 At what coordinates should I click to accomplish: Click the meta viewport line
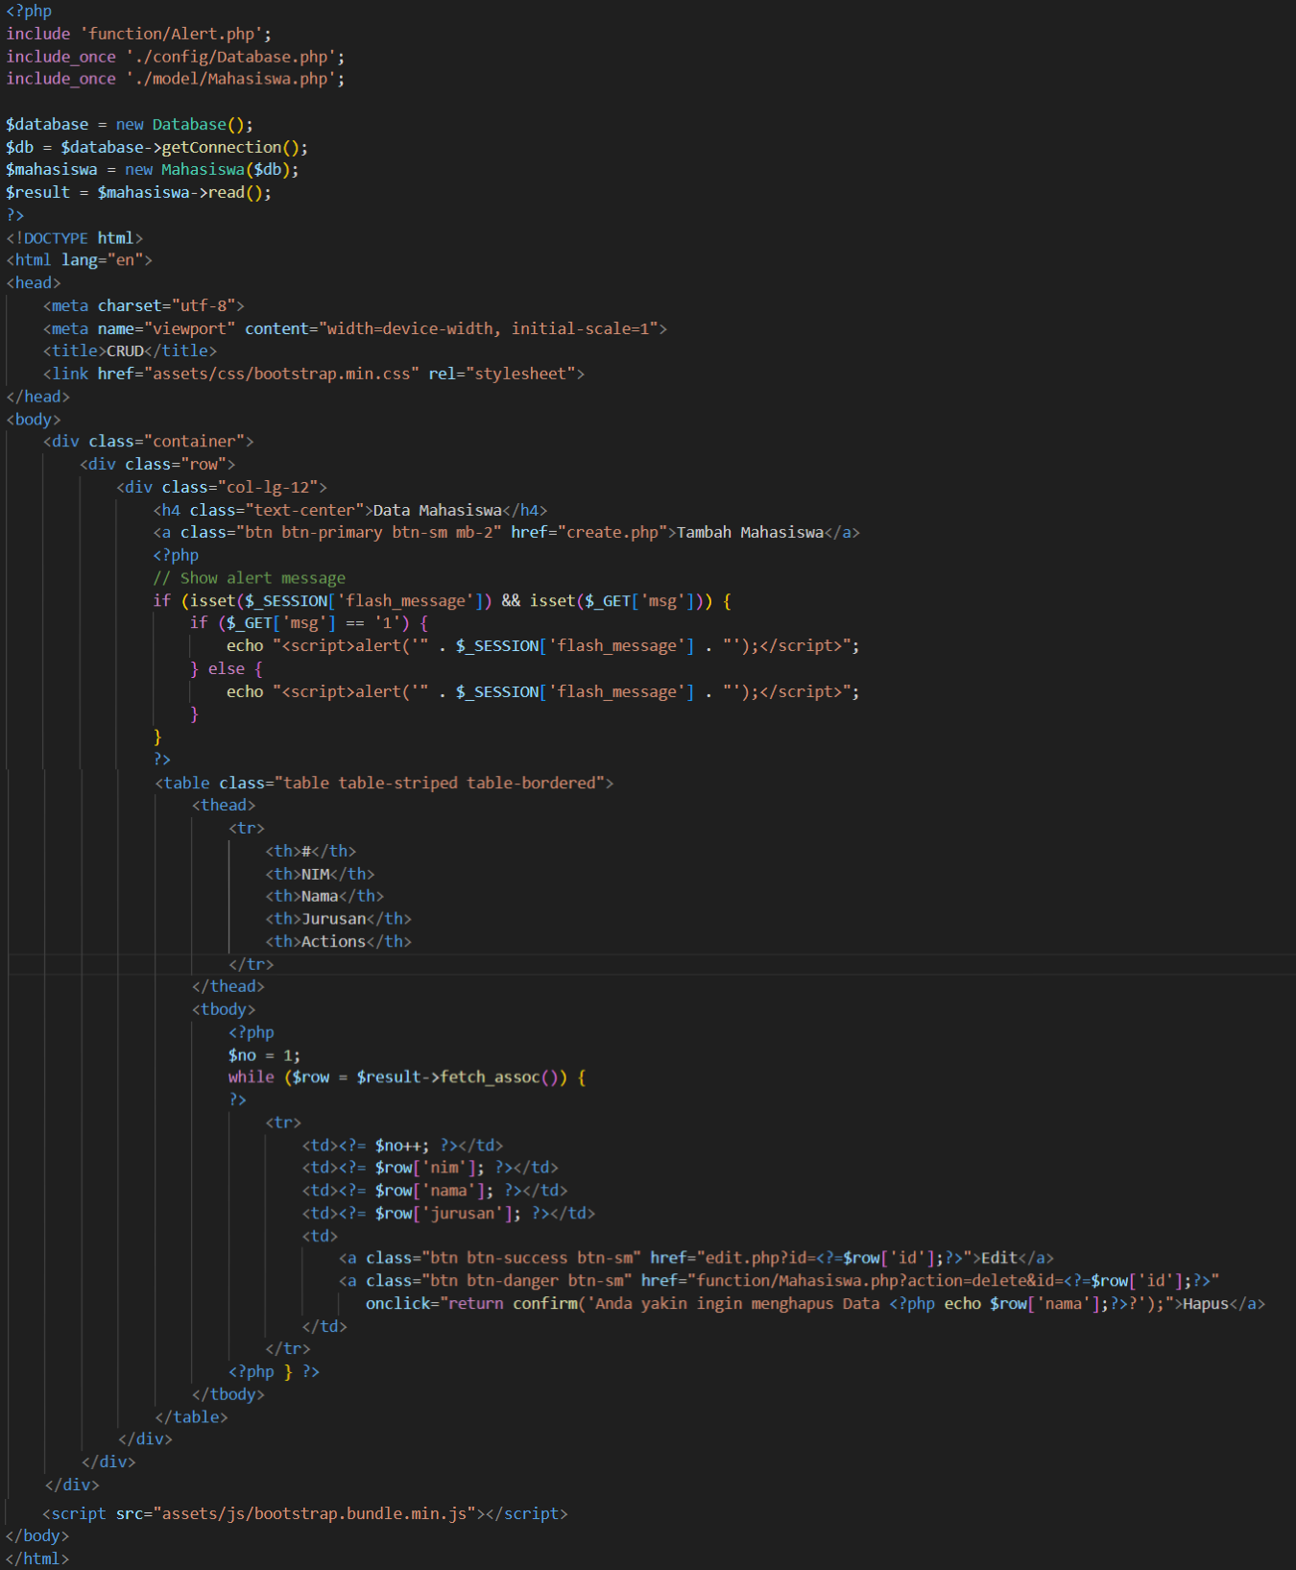(355, 328)
